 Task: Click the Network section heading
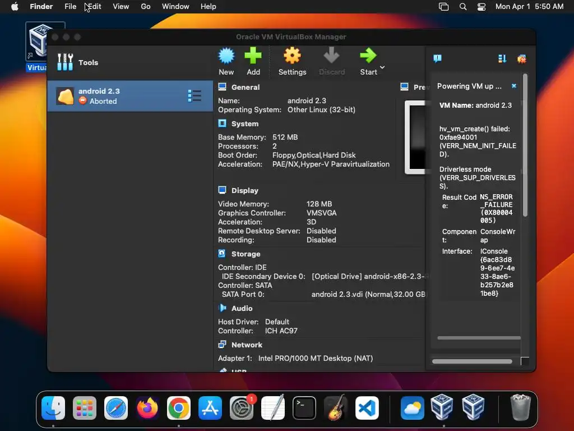[247, 345]
